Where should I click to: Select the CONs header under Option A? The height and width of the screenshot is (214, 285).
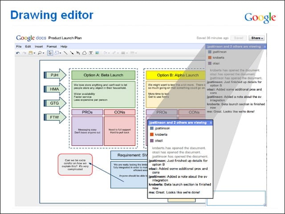[x=120, y=112]
